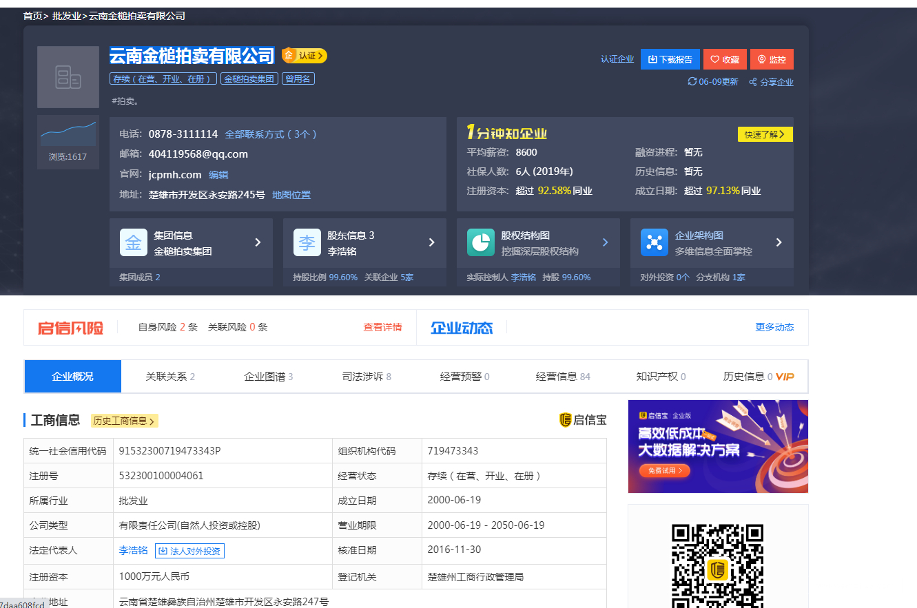Open the 历史信息 VIP tab
Screen dimensions: 917x608
(759, 377)
